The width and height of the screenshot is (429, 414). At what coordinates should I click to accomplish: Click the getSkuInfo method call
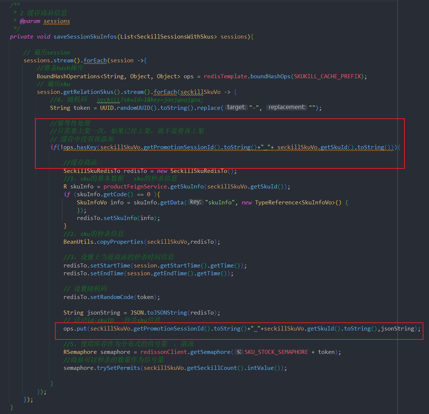click(187, 187)
